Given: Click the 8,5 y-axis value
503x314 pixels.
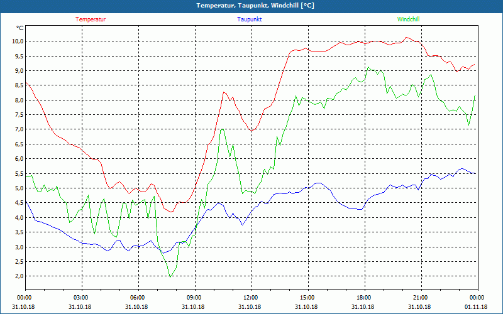Looking at the screenshot, I should point(19,85).
